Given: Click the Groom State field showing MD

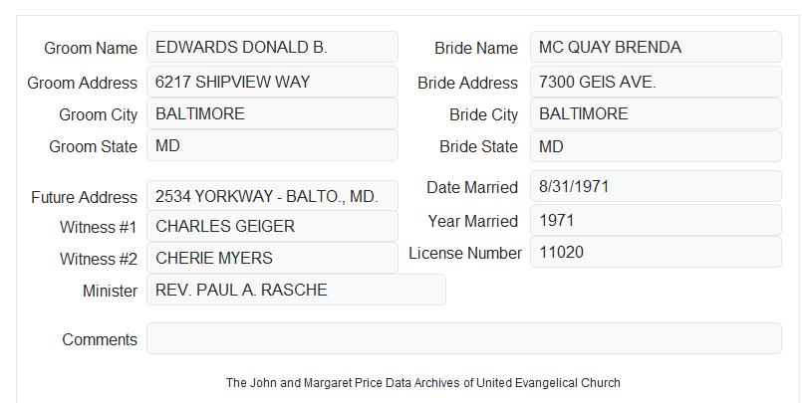Looking at the screenshot, I should click(272, 145).
